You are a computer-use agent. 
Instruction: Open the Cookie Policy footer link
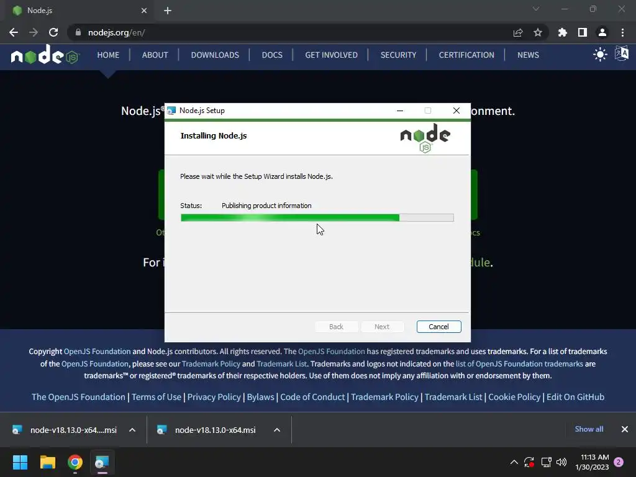coord(514,397)
